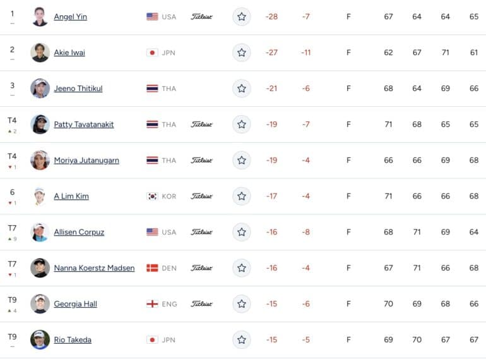Open Nanna Koerstz Madsen profile link
Image resolution: width=486 pixels, height=359 pixels.
point(94,268)
